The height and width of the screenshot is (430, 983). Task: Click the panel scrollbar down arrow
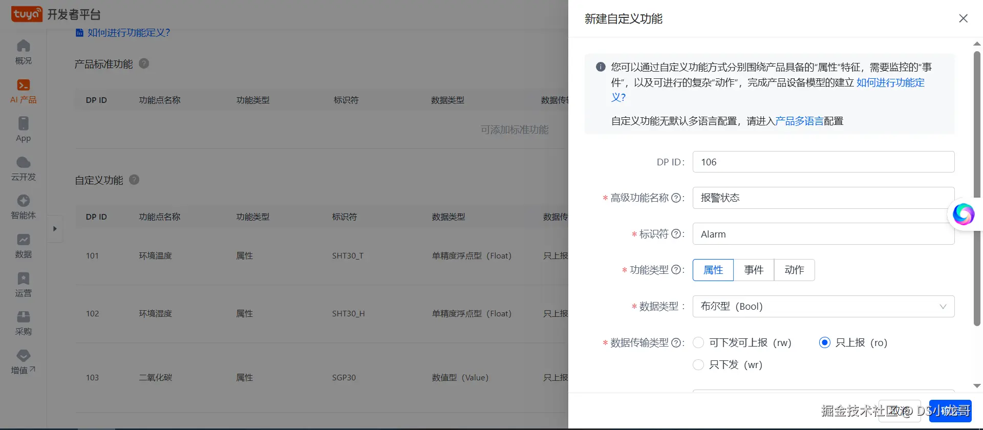coord(977,386)
